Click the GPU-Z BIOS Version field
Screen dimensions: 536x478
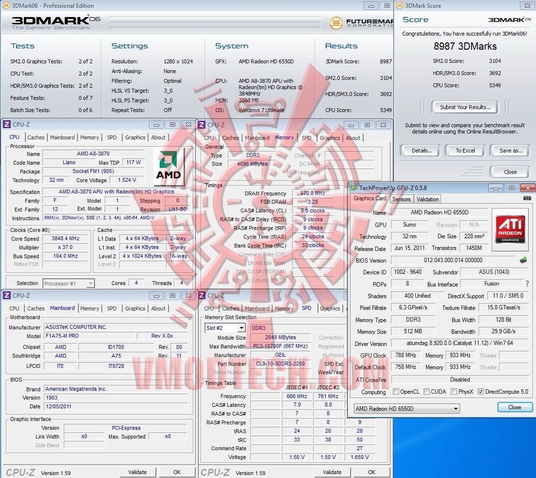point(453,260)
